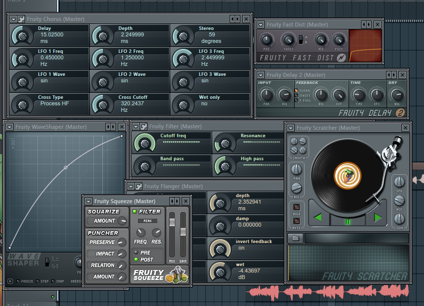Click the Scratcher tonearm headshell
This screenshot has width=424, height=306.
click(371, 199)
